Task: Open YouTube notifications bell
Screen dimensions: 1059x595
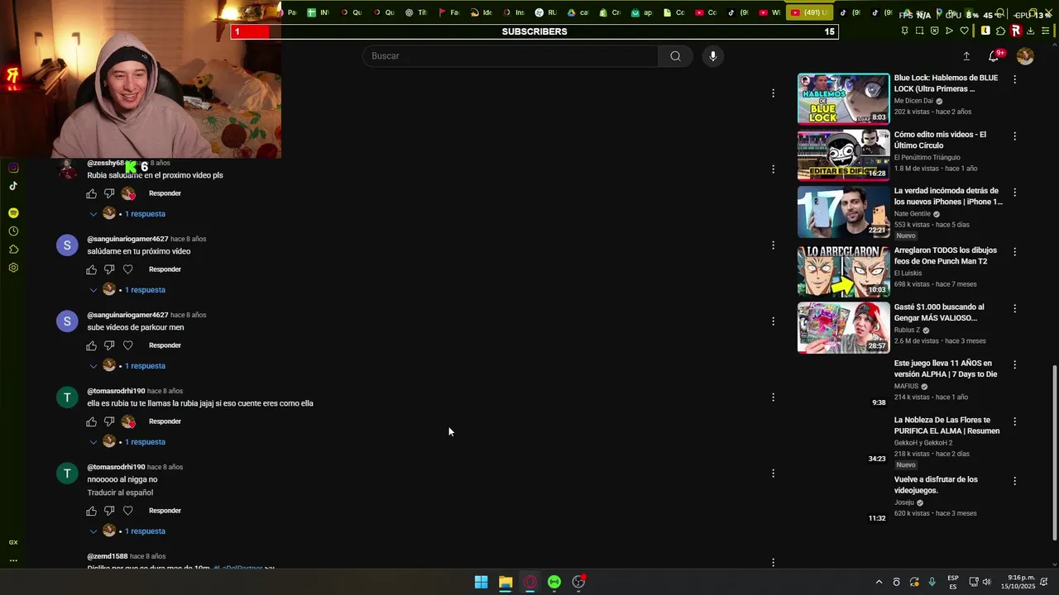Action: point(994,56)
